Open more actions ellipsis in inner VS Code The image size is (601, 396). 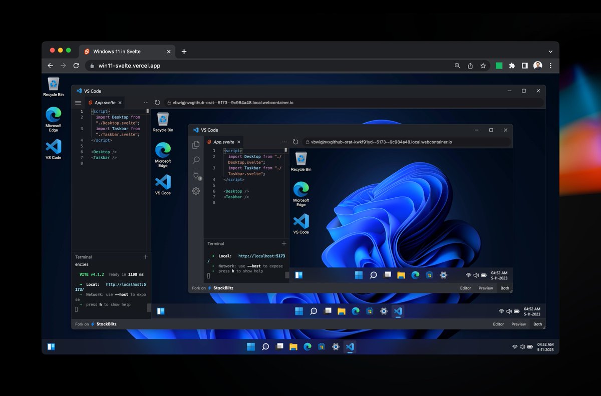tap(284, 142)
